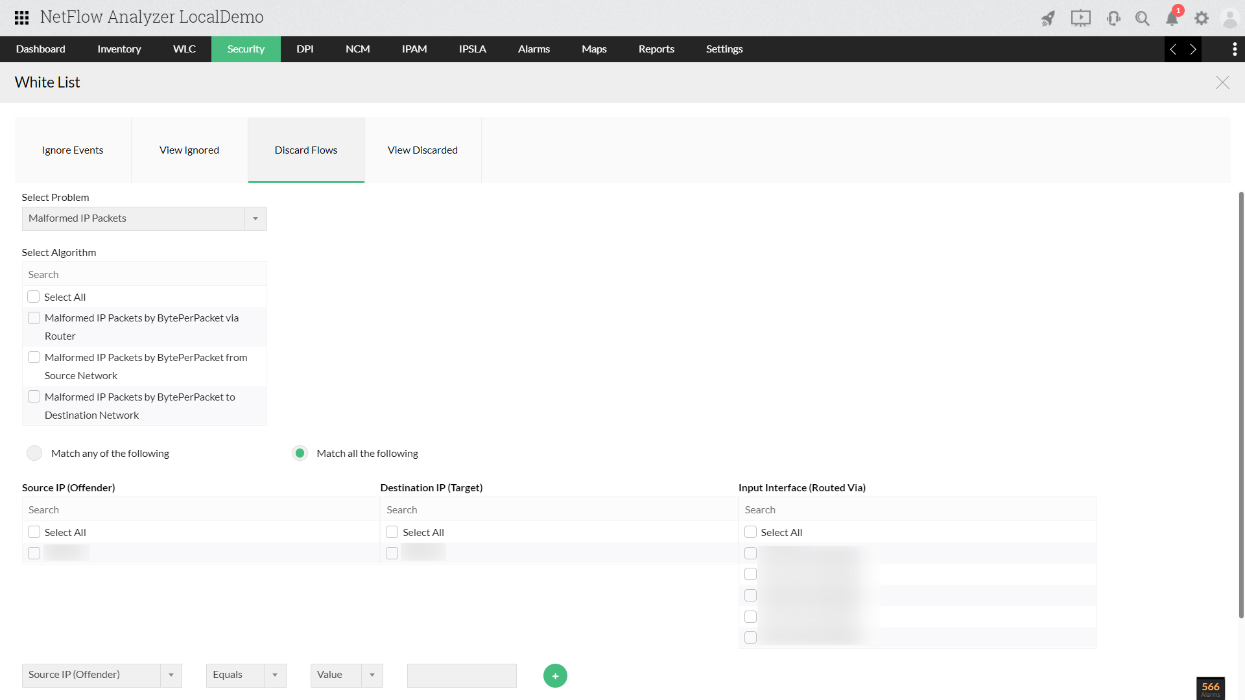Screen dimensions: 1245x700
Task: Click the green plus add-criteria button
Action: click(555, 675)
